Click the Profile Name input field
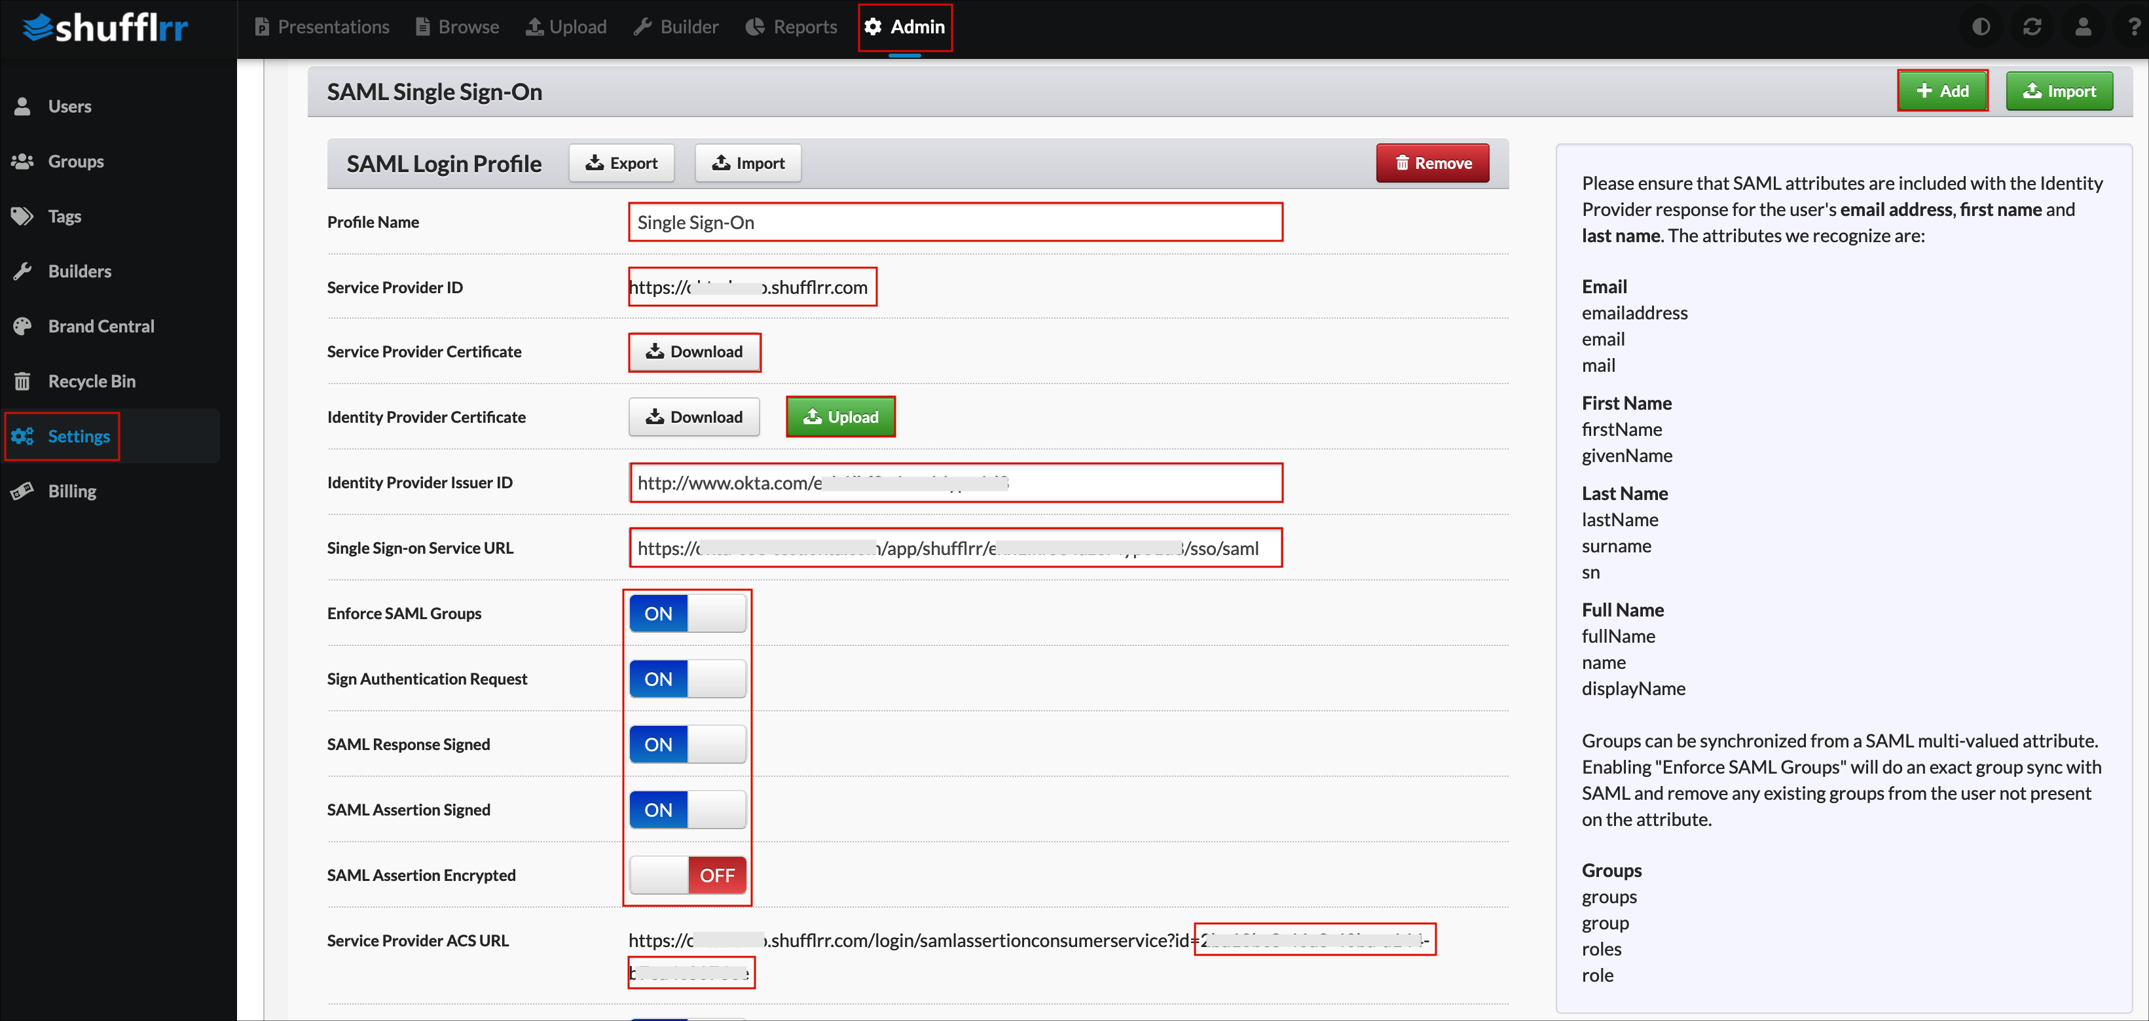This screenshot has width=2149, height=1021. point(954,222)
